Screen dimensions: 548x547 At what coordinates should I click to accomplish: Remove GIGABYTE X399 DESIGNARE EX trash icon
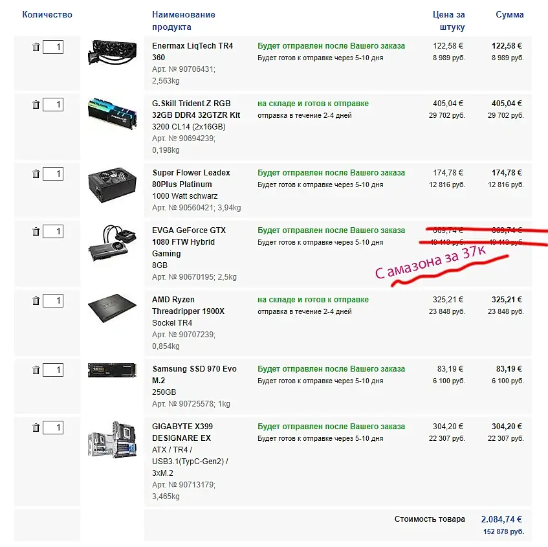click(x=36, y=428)
